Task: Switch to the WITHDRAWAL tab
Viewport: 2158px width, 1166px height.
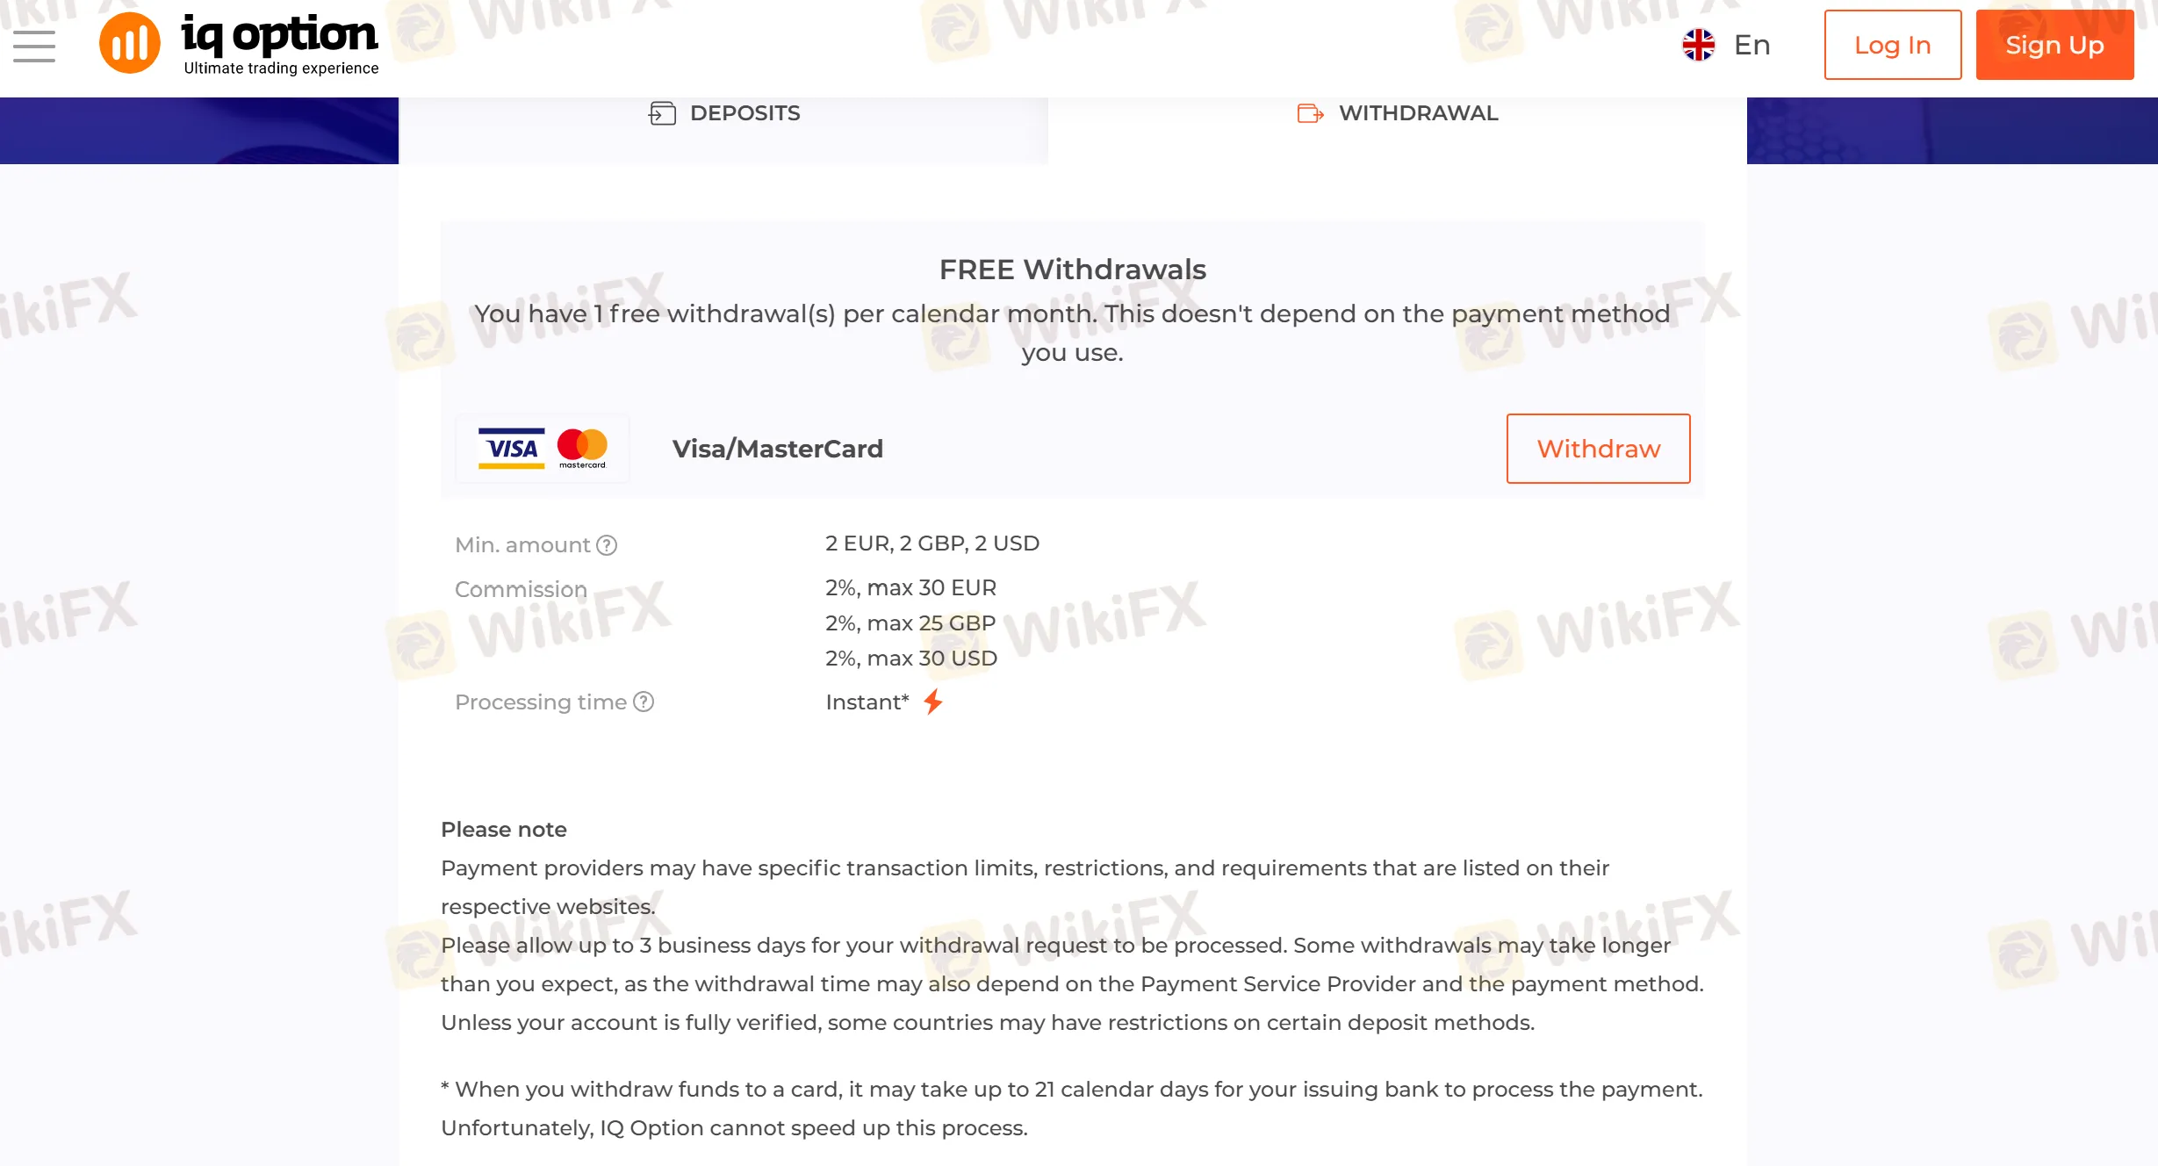Action: coord(1398,113)
